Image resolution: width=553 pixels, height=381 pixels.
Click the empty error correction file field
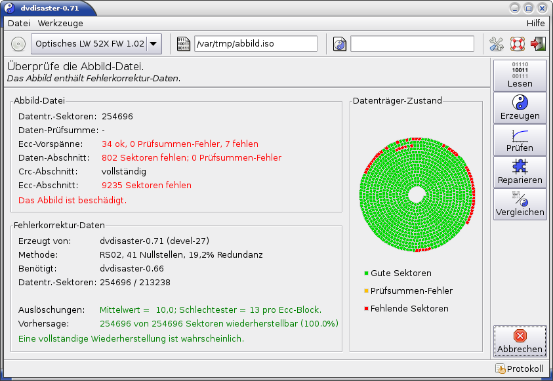[412, 44]
